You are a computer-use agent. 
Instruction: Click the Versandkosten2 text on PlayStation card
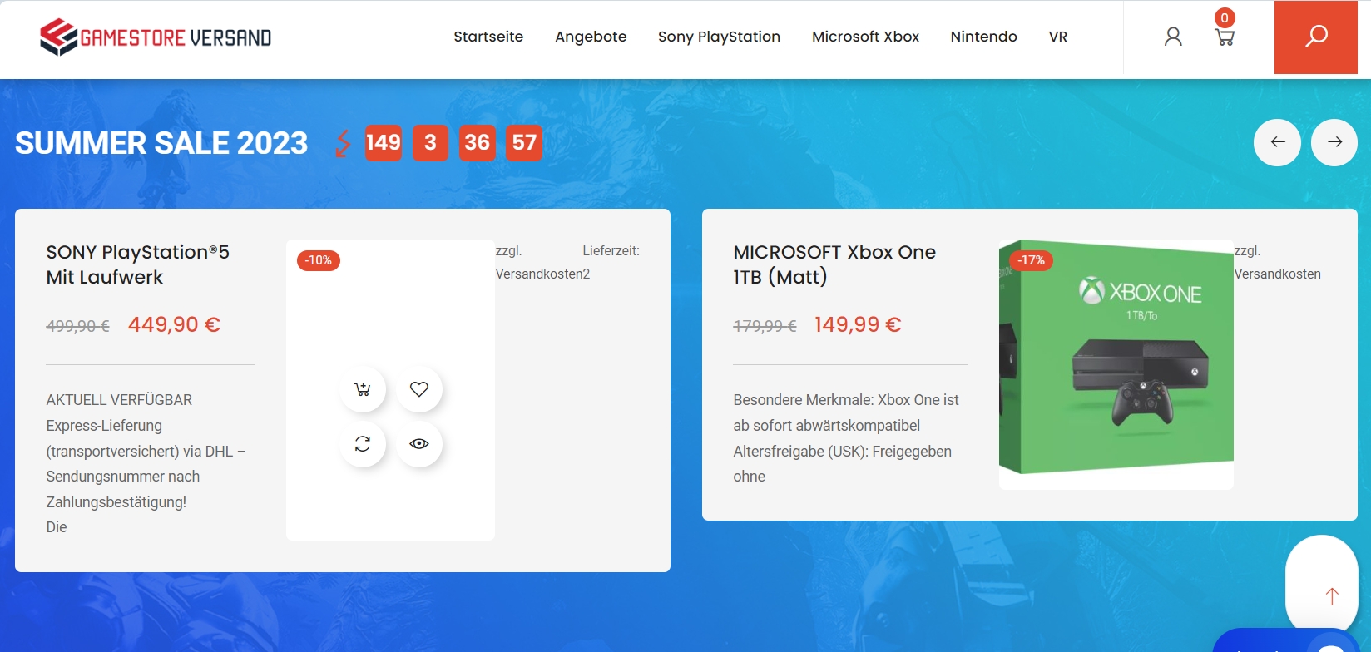(x=542, y=274)
